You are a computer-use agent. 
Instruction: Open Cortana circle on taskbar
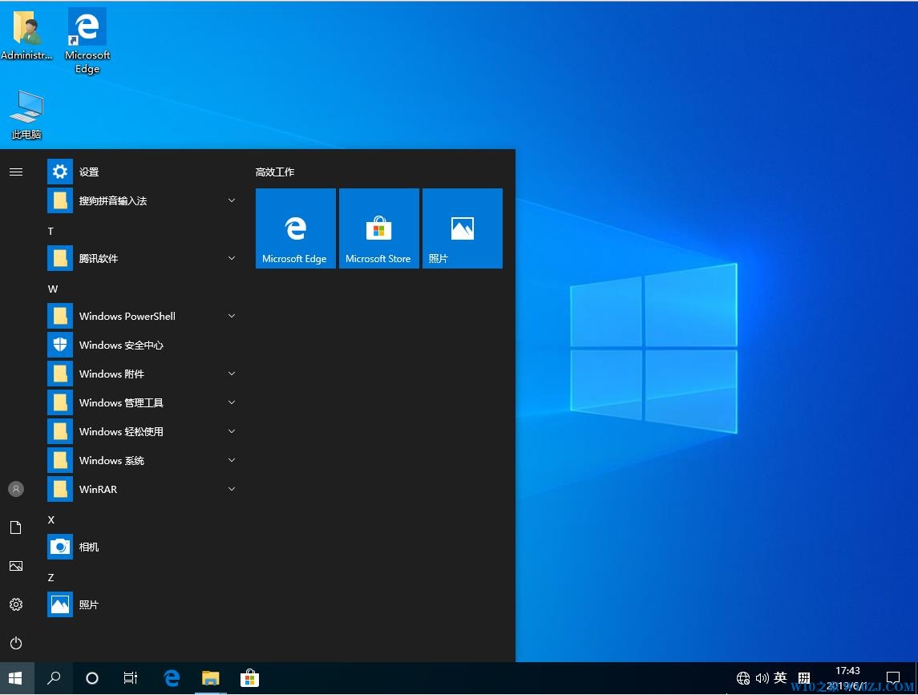(x=92, y=679)
